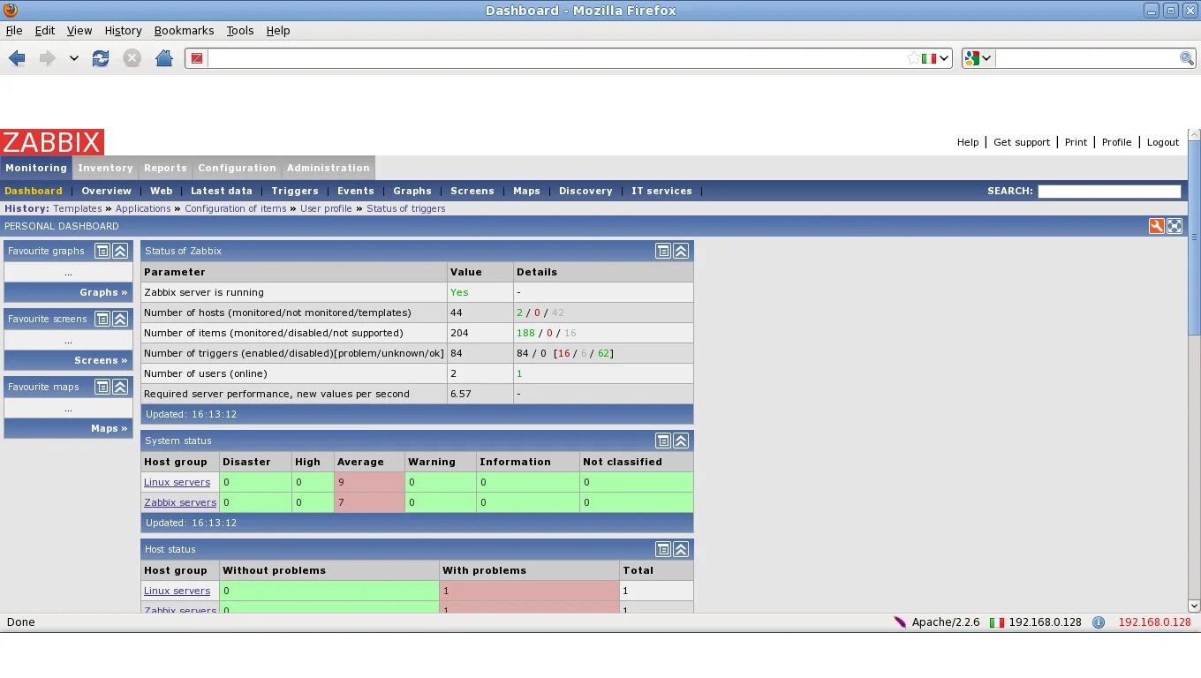Collapse the Status of Zabbix panel
The image size is (1201, 678).
pos(681,251)
